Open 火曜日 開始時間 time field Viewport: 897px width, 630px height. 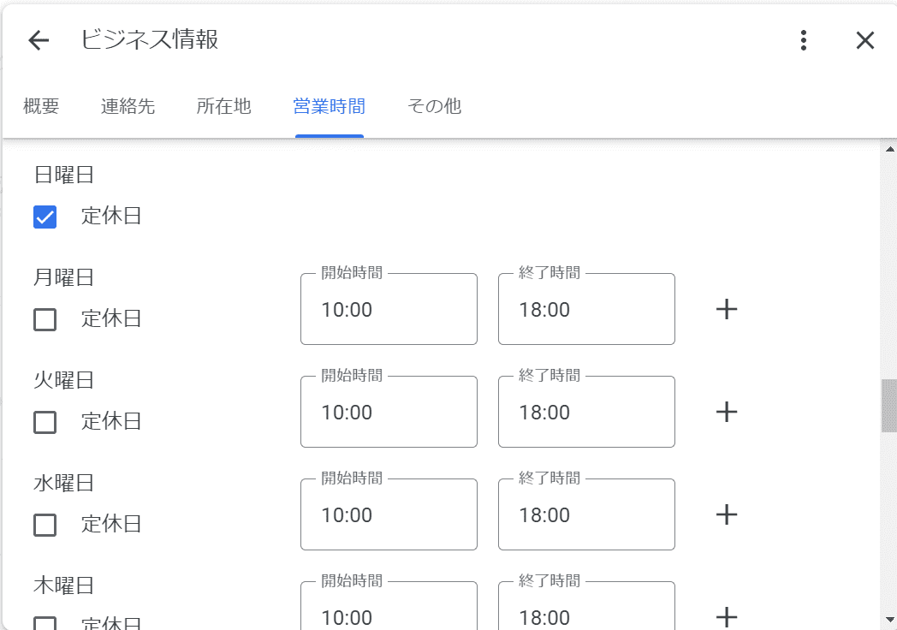click(389, 412)
